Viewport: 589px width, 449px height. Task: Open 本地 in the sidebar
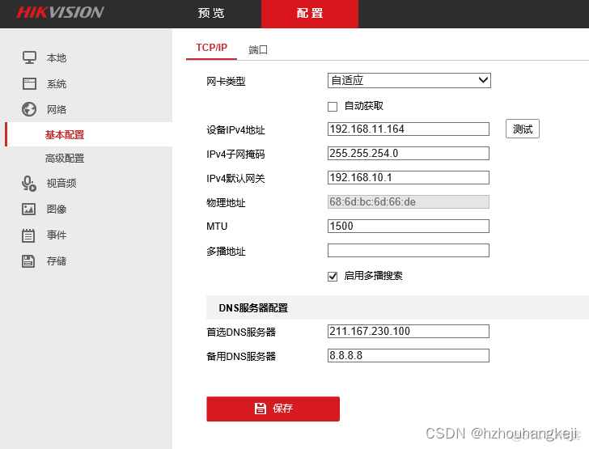(57, 58)
